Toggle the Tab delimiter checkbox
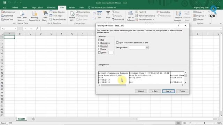 (99, 40)
